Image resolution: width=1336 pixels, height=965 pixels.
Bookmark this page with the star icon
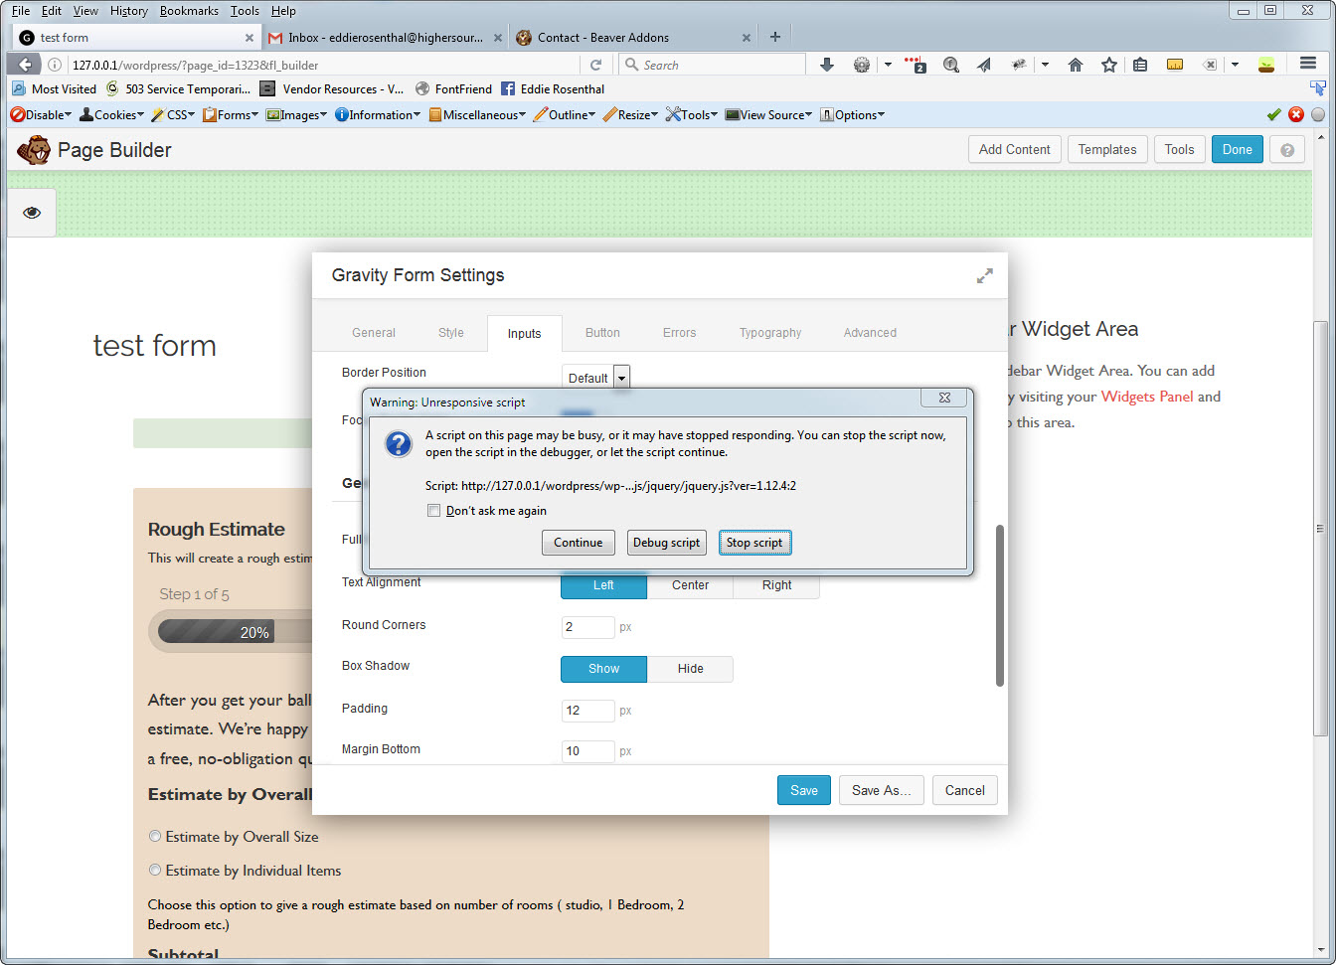click(x=1108, y=65)
